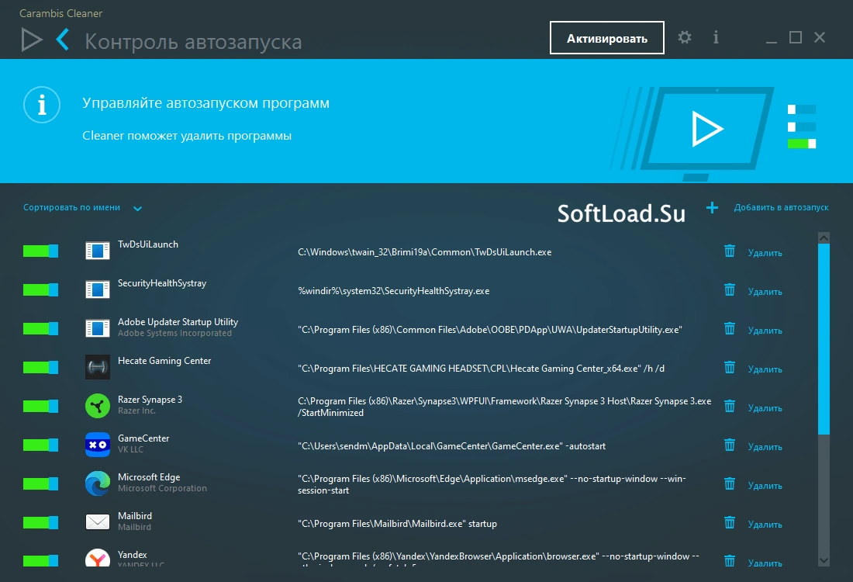
Task: Click the Mailbird.exe startup path text
Action: (397, 524)
